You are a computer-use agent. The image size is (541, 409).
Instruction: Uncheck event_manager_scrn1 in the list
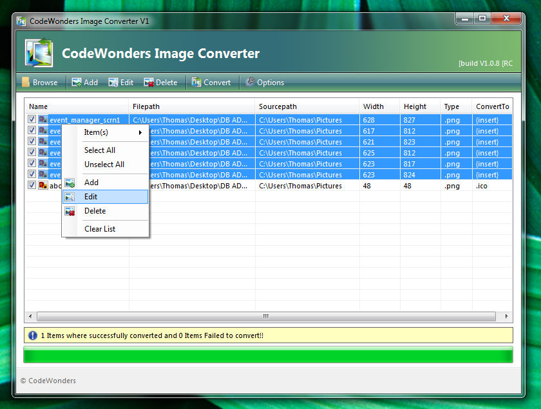coord(32,119)
